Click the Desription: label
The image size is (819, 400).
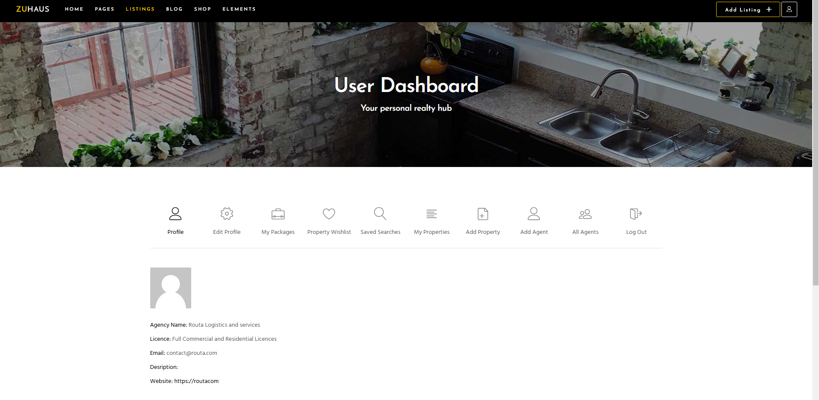pos(164,367)
